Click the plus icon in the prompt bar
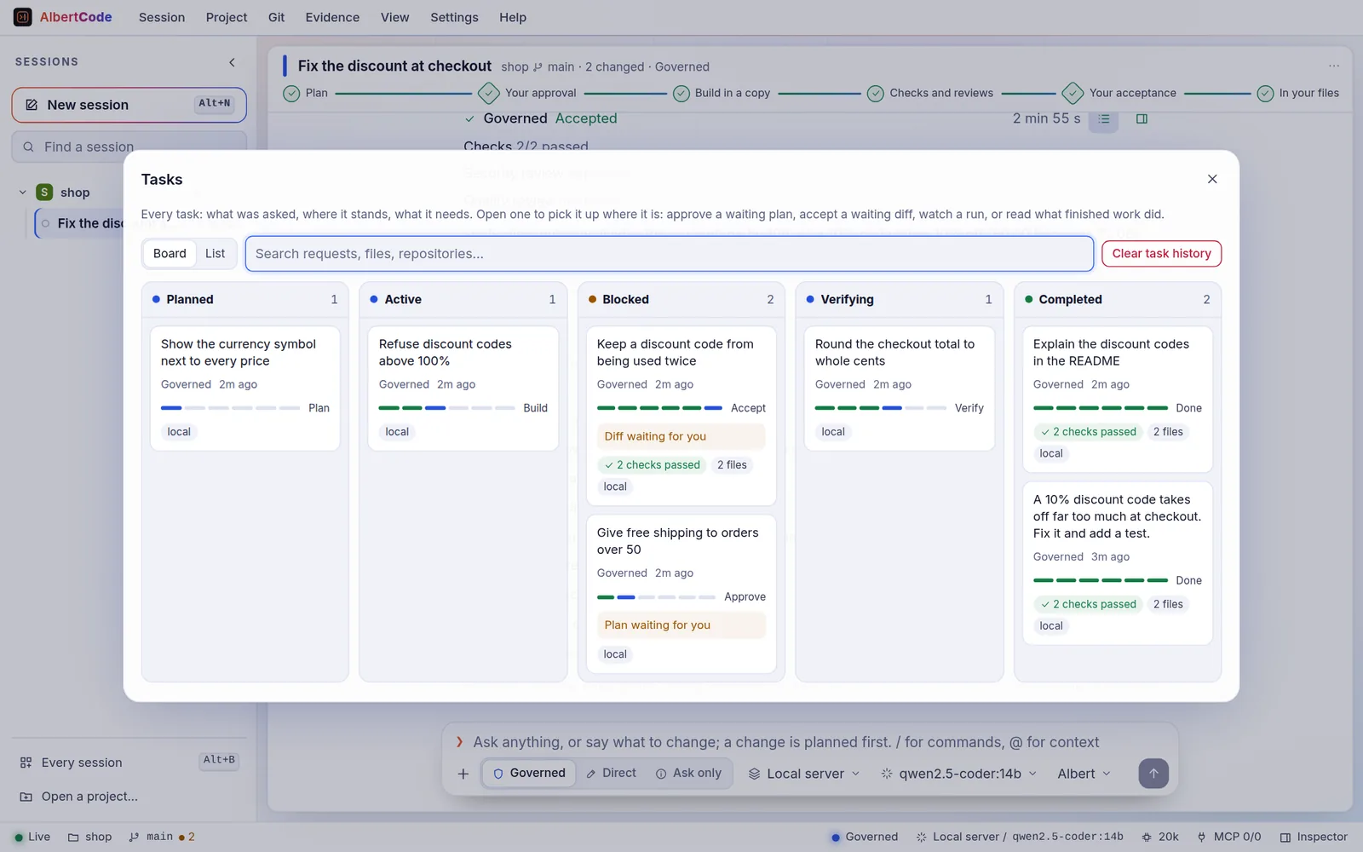The height and width of the screenshot is (852, 1363). (x=463, y=774)
